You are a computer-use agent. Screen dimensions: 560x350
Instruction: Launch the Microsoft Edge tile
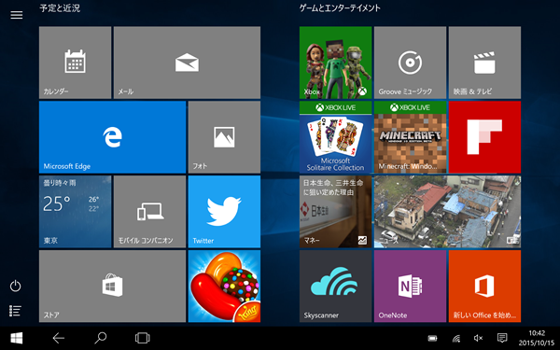(x=113, y=137)
